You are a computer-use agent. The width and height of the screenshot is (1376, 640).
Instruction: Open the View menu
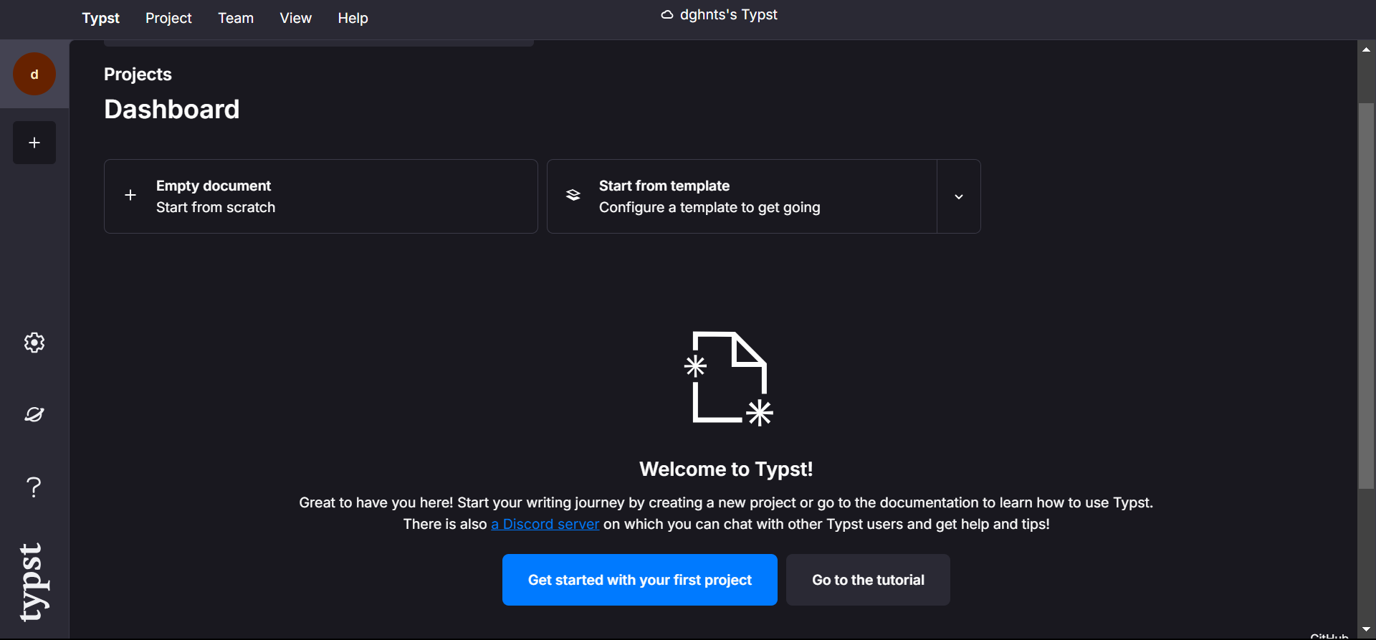(295, 18)
